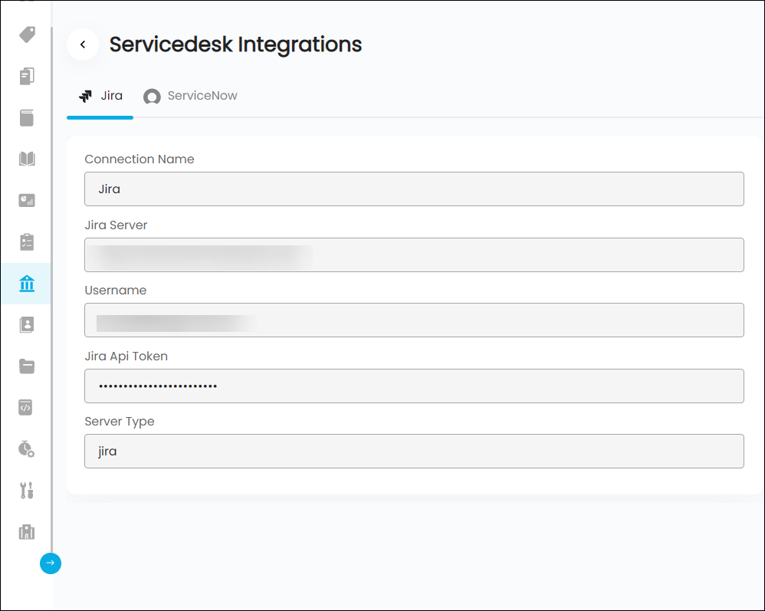Click the Username label
The height and width of the screenshot is (611, 765).
click(116, 291)
